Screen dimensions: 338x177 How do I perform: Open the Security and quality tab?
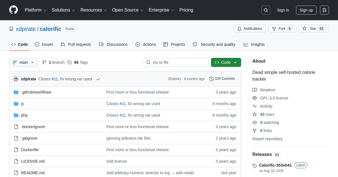click(x=214, y=44)
